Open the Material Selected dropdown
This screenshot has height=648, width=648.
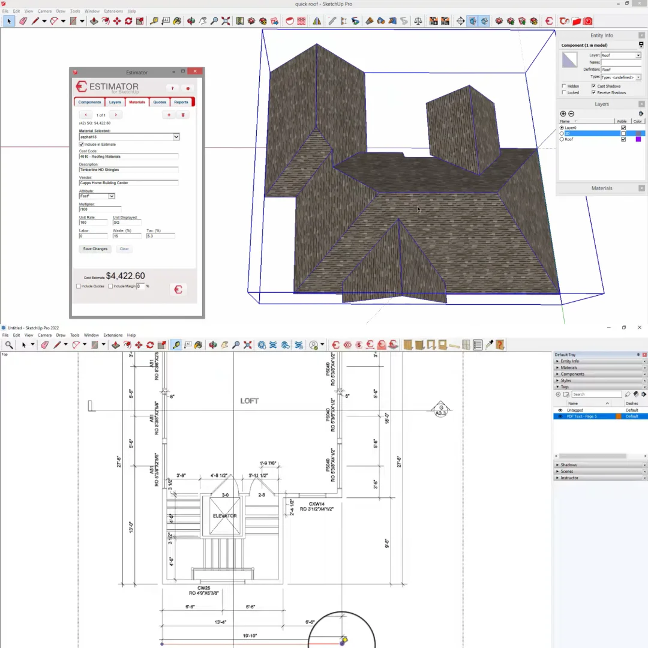tap(176, 137)
